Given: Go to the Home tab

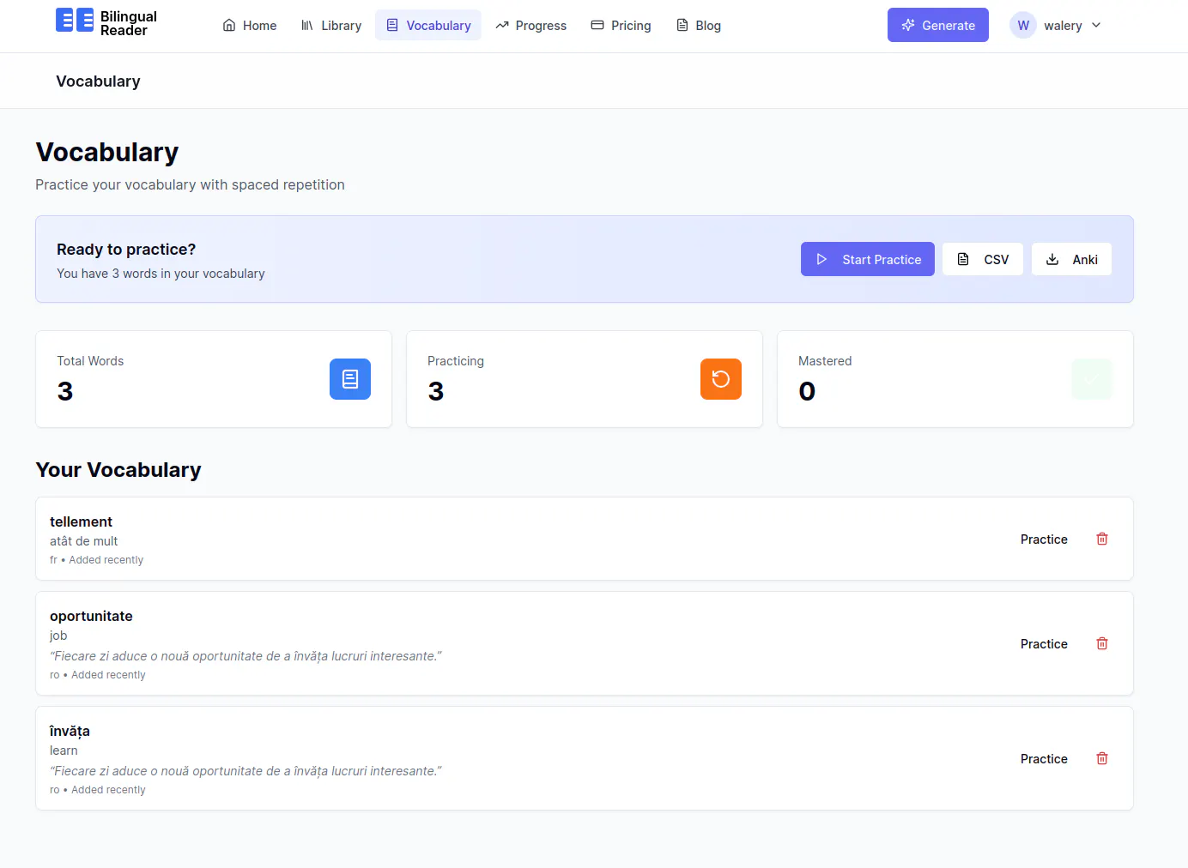Looking at the screenshot, I should (250, 26).
